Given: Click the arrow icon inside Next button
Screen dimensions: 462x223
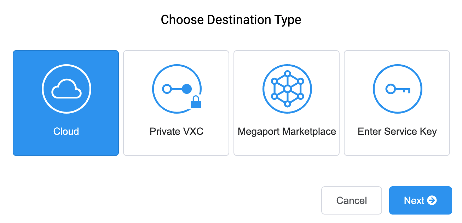Looking at the screenshot, I should click(x=432, y=200).
